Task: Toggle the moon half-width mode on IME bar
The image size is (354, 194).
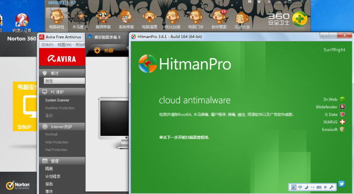Action: [x=306, y=187]
